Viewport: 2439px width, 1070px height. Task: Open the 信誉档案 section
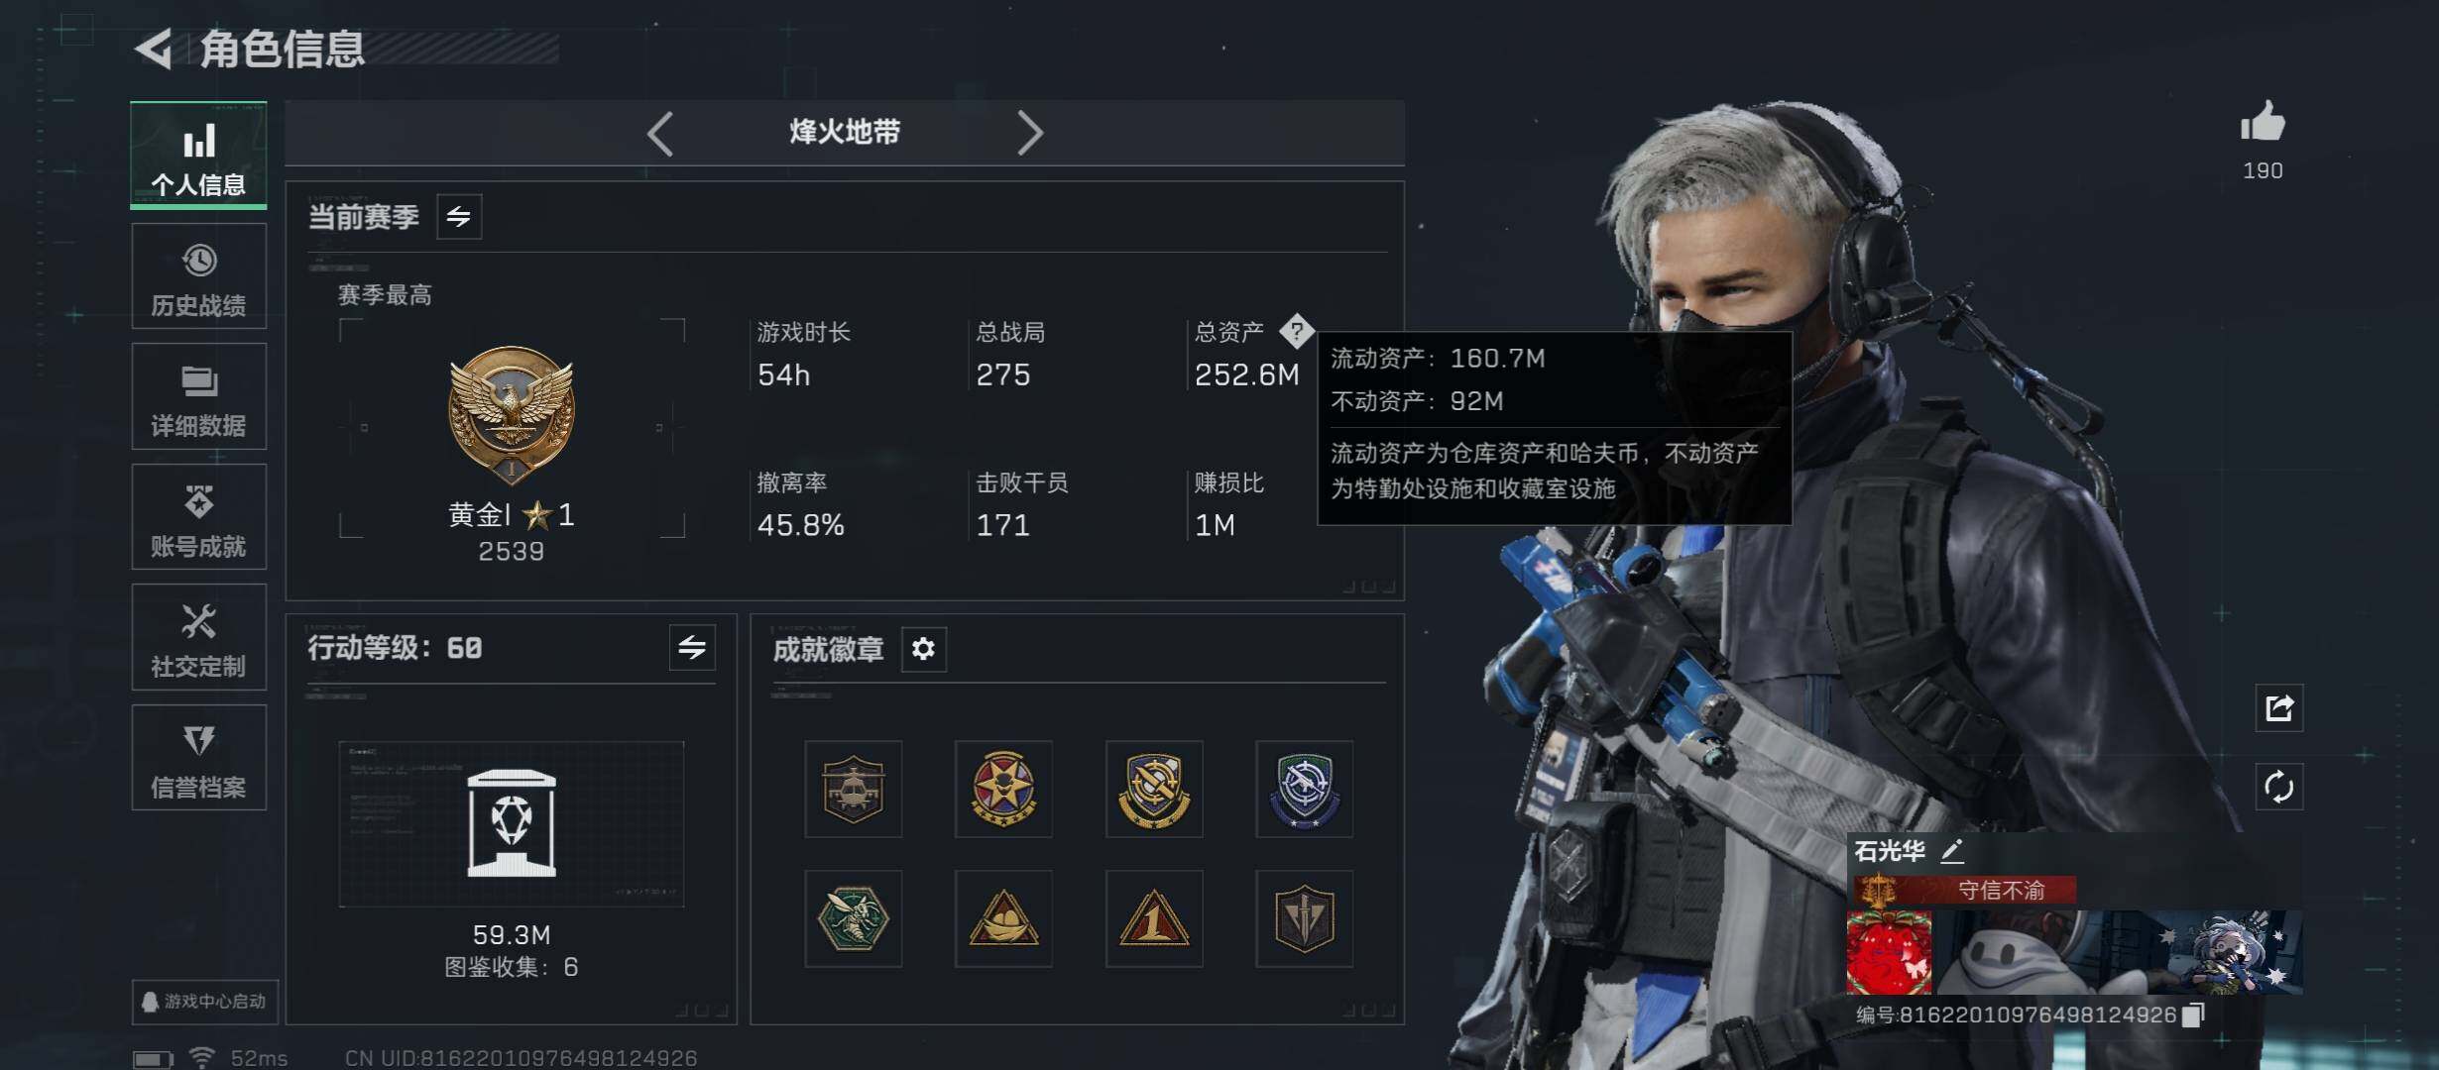point(198,758)
